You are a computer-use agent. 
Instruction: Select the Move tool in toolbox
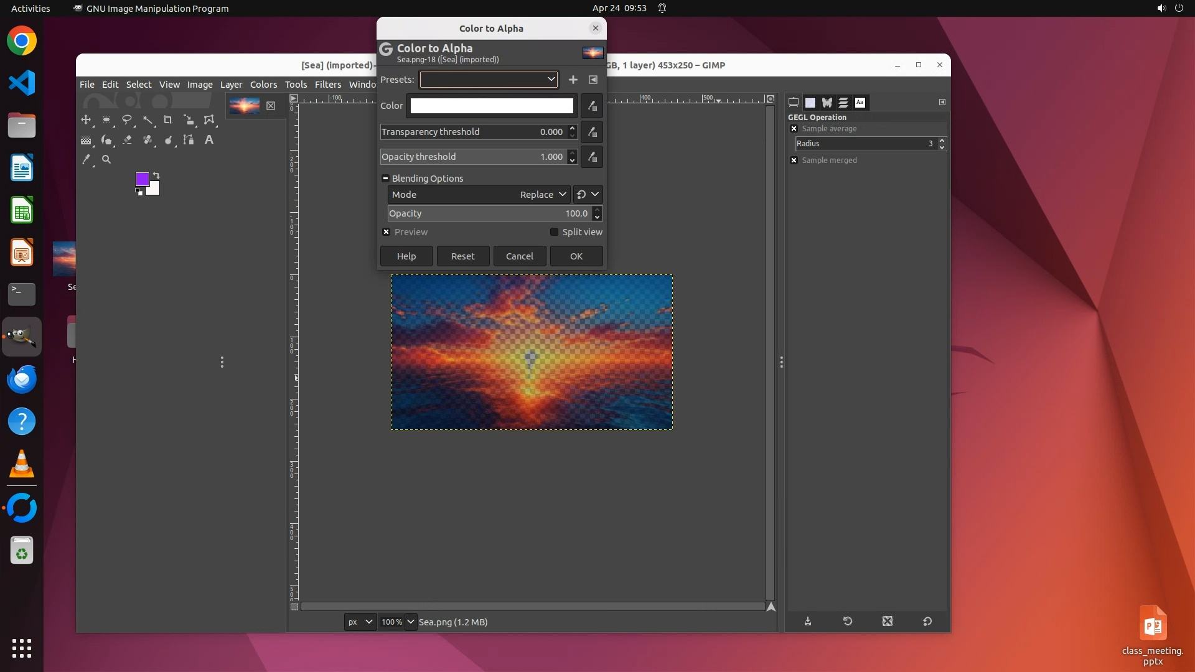pos(86,119)
